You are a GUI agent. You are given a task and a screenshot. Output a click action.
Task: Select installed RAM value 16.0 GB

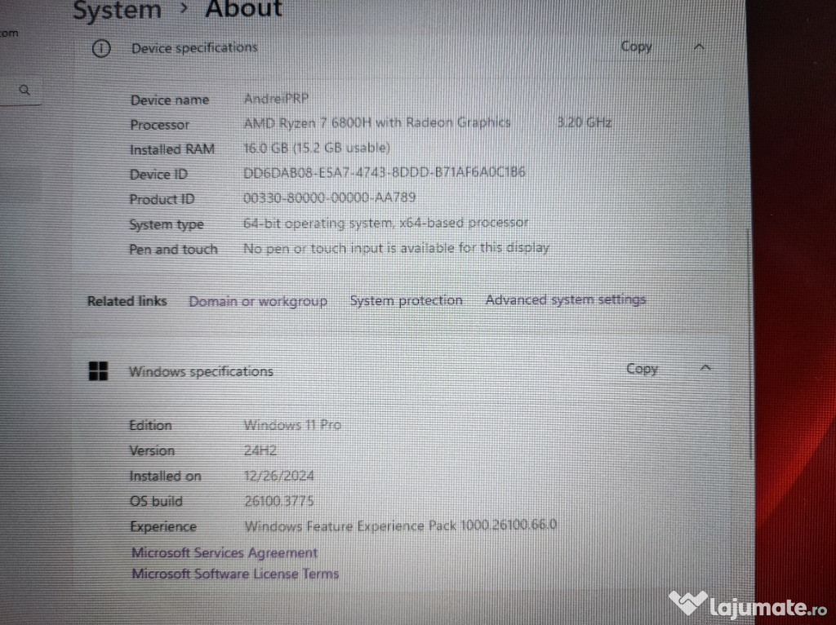tap(317, 148)
